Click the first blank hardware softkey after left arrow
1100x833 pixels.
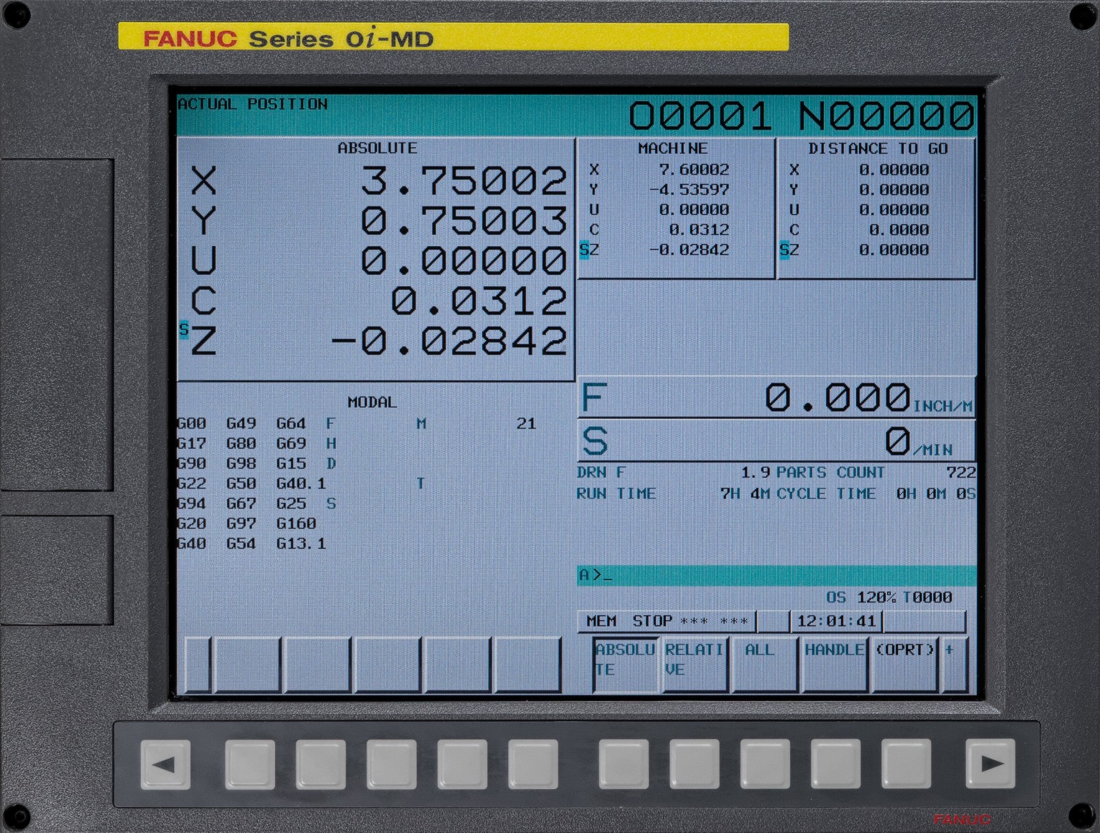250,764
